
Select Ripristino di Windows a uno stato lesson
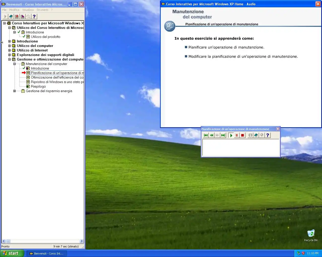pos(57,82)
